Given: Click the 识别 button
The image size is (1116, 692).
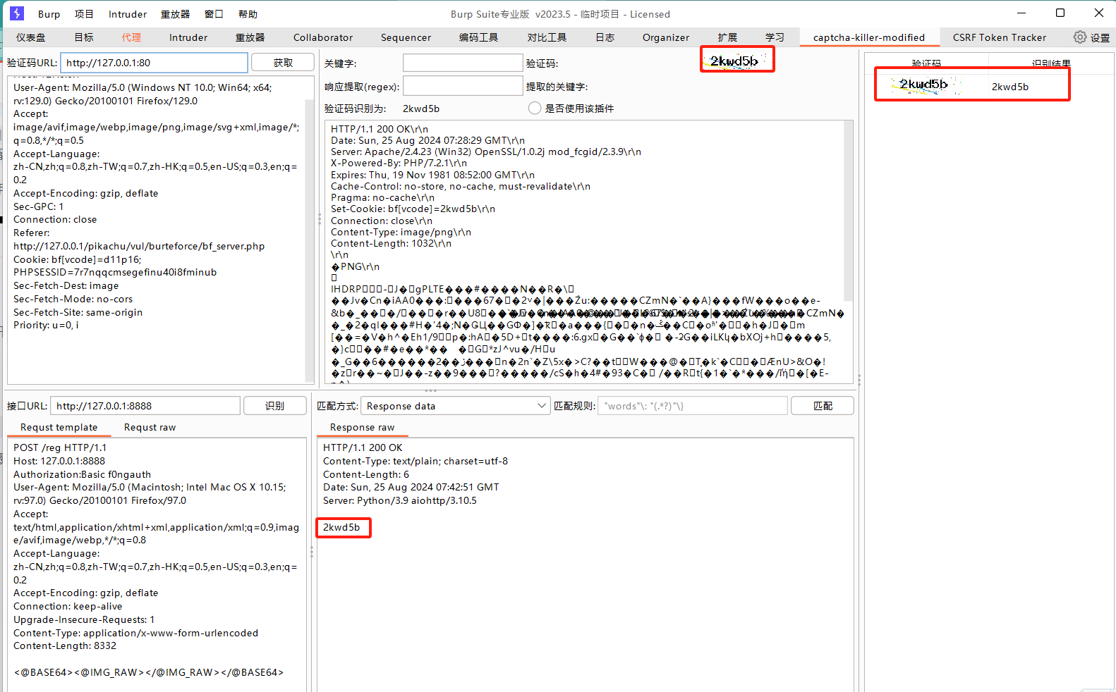Looking at the screenshot, I should click(274, 406).
